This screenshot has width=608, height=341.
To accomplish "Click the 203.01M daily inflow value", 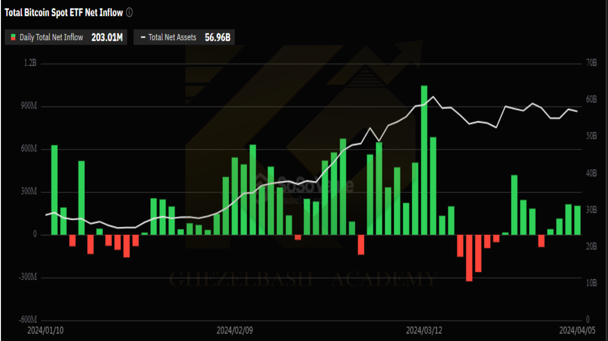I will [107, 37].
